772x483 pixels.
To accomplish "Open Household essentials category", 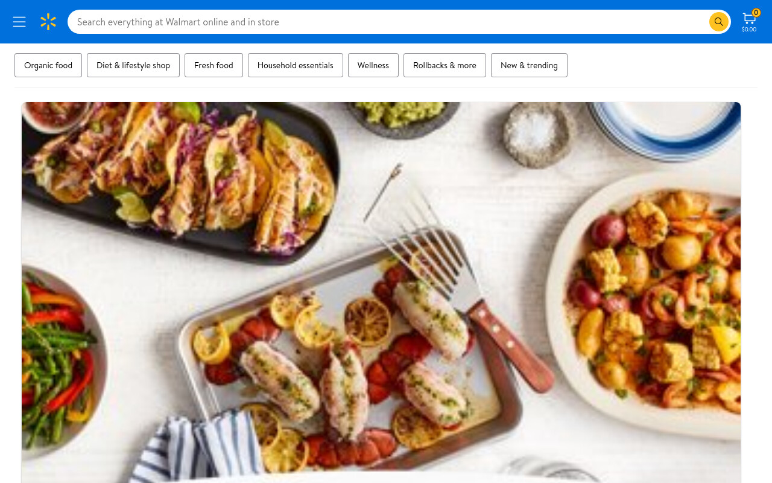I will click(296, 65).
